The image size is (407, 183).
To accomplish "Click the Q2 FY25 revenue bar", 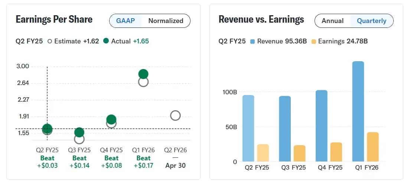I will 248,128.
